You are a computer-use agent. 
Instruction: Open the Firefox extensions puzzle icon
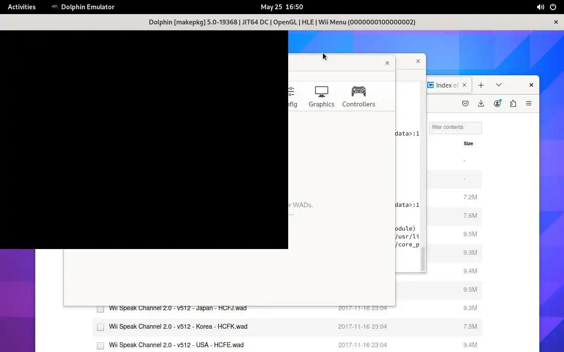[x=513, y=103]
